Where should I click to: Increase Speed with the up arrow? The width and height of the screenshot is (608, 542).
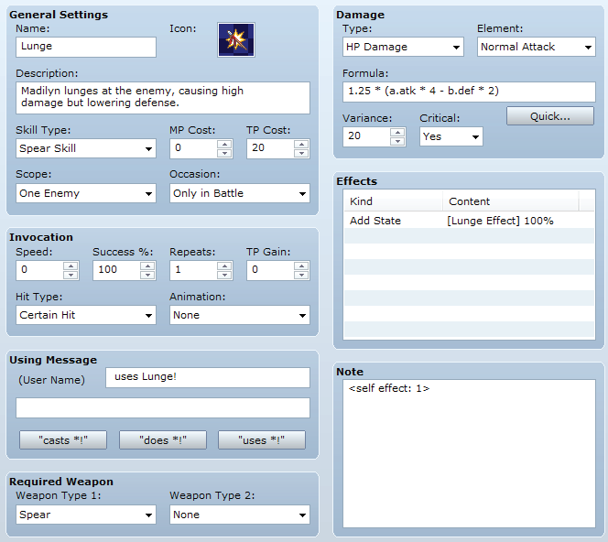(71, 266)
